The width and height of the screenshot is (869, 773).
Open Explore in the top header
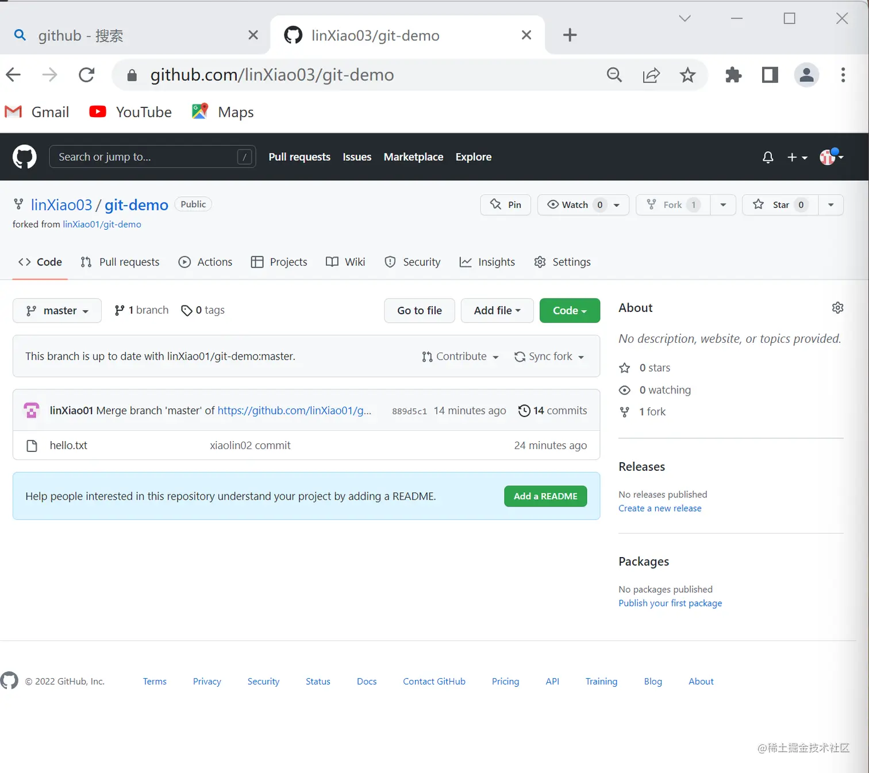pos(474,157)
